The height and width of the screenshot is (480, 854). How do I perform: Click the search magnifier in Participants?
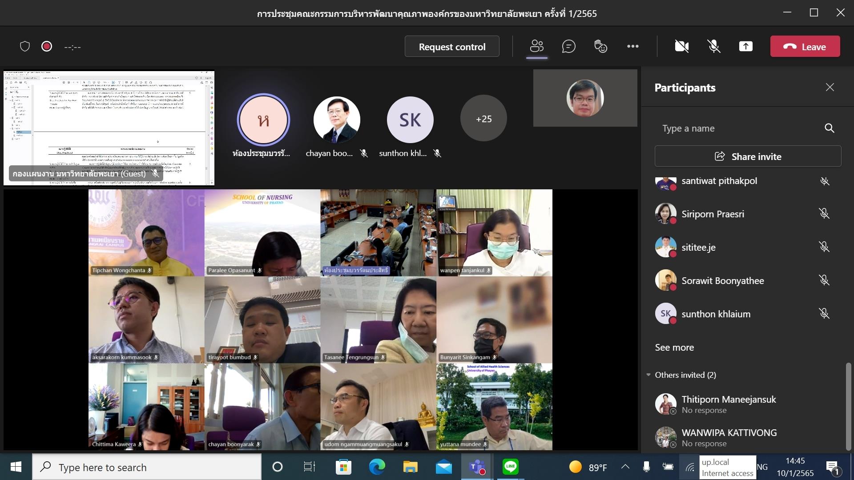click(829, 128)
